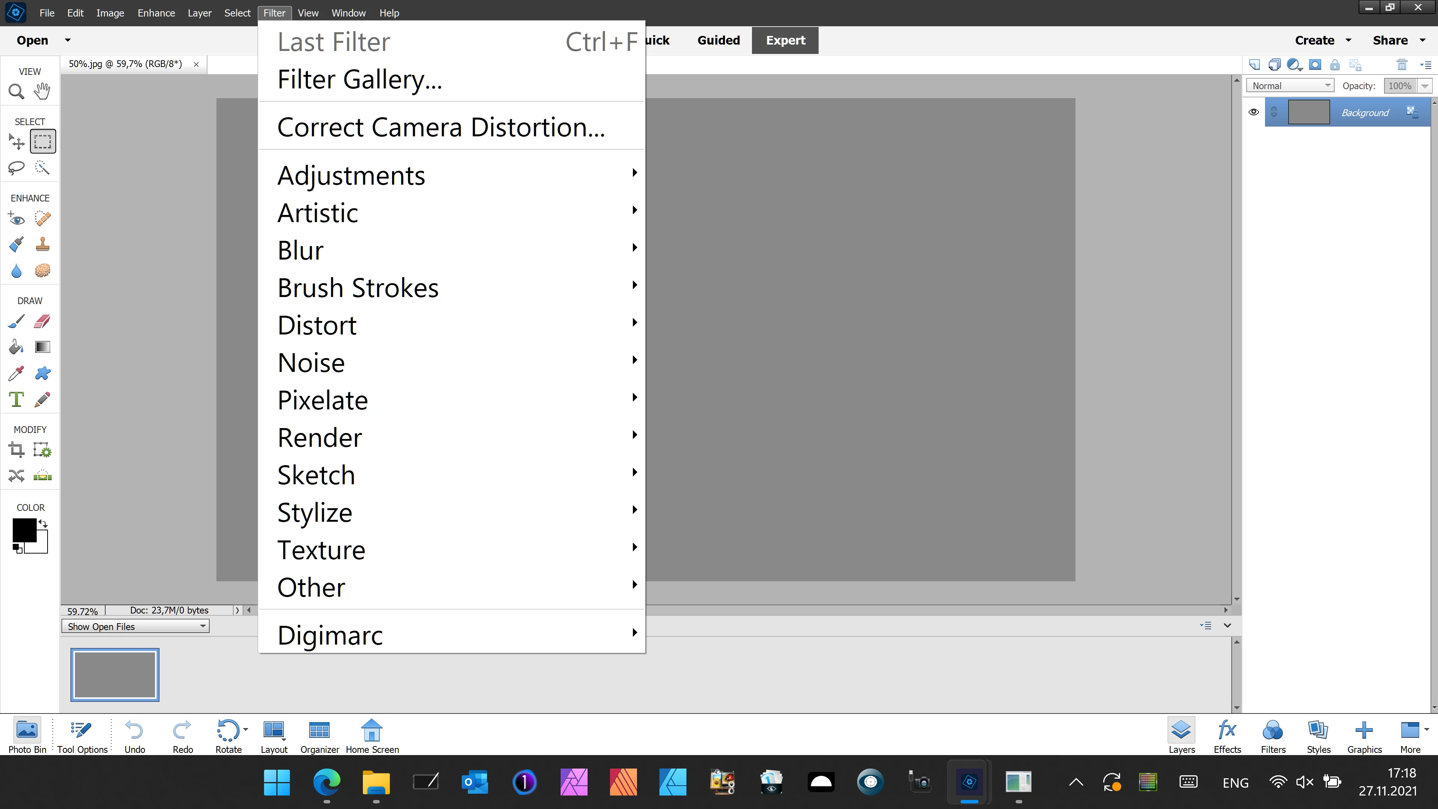Image resolution: width=1438 pixels, height=809 pixels.
Task: Open the Show Open Files dropdown
Action: tap(135, 627)
